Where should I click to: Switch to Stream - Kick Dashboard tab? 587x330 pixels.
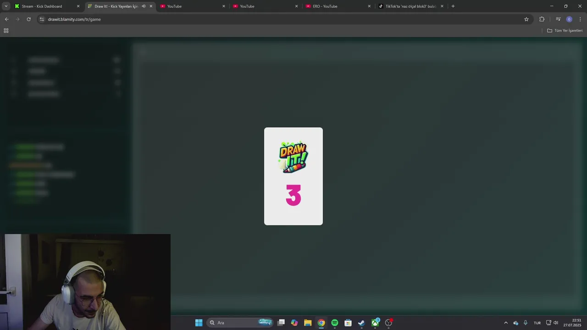click(42, 6)
